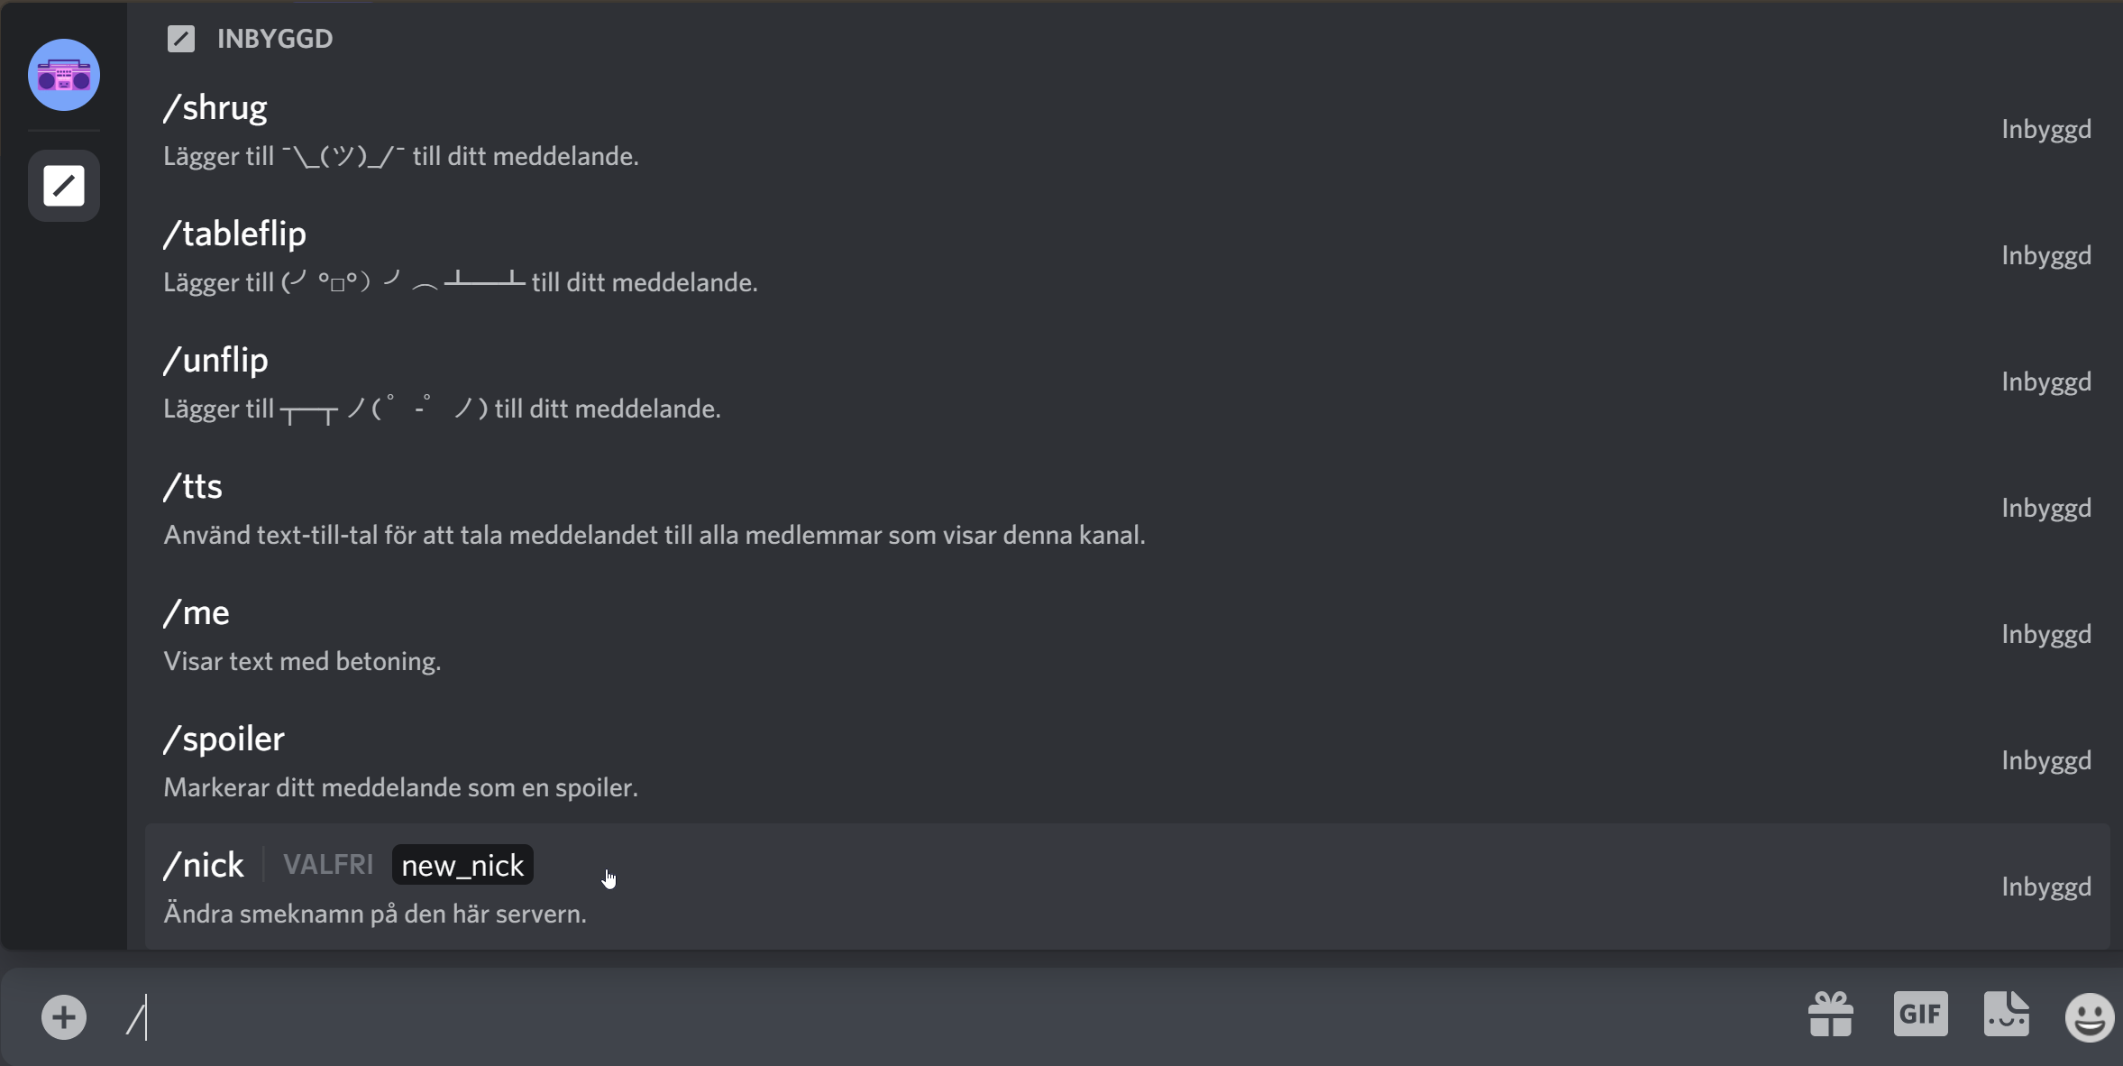Click the boombox bot avatar icon

click(x=63, y=75)
